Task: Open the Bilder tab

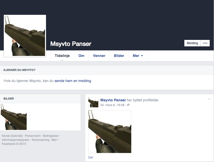Action: pos(119,56)
